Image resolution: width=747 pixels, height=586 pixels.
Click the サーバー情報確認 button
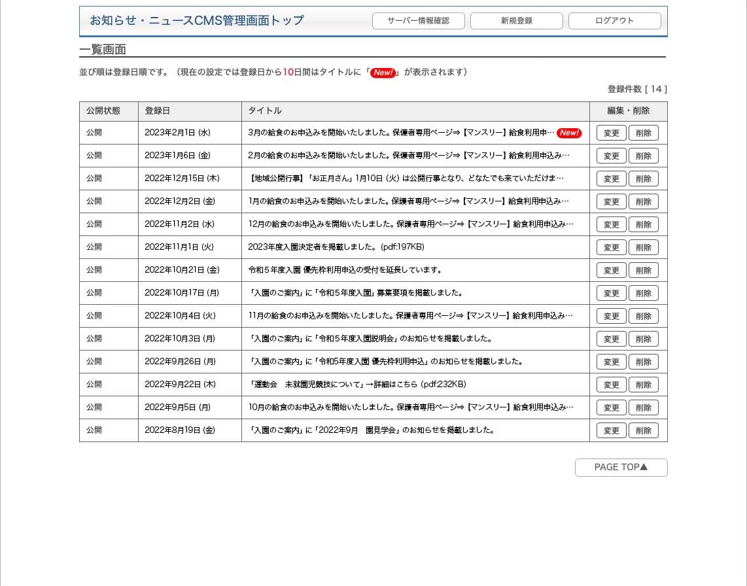tap(418, 21)
